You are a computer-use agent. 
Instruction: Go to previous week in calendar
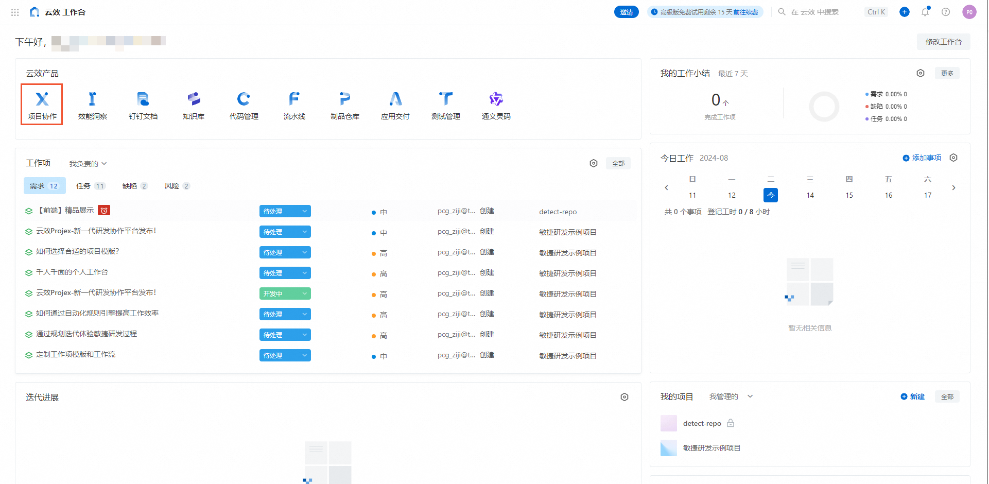pyautogui.click(x=667, y=187)
